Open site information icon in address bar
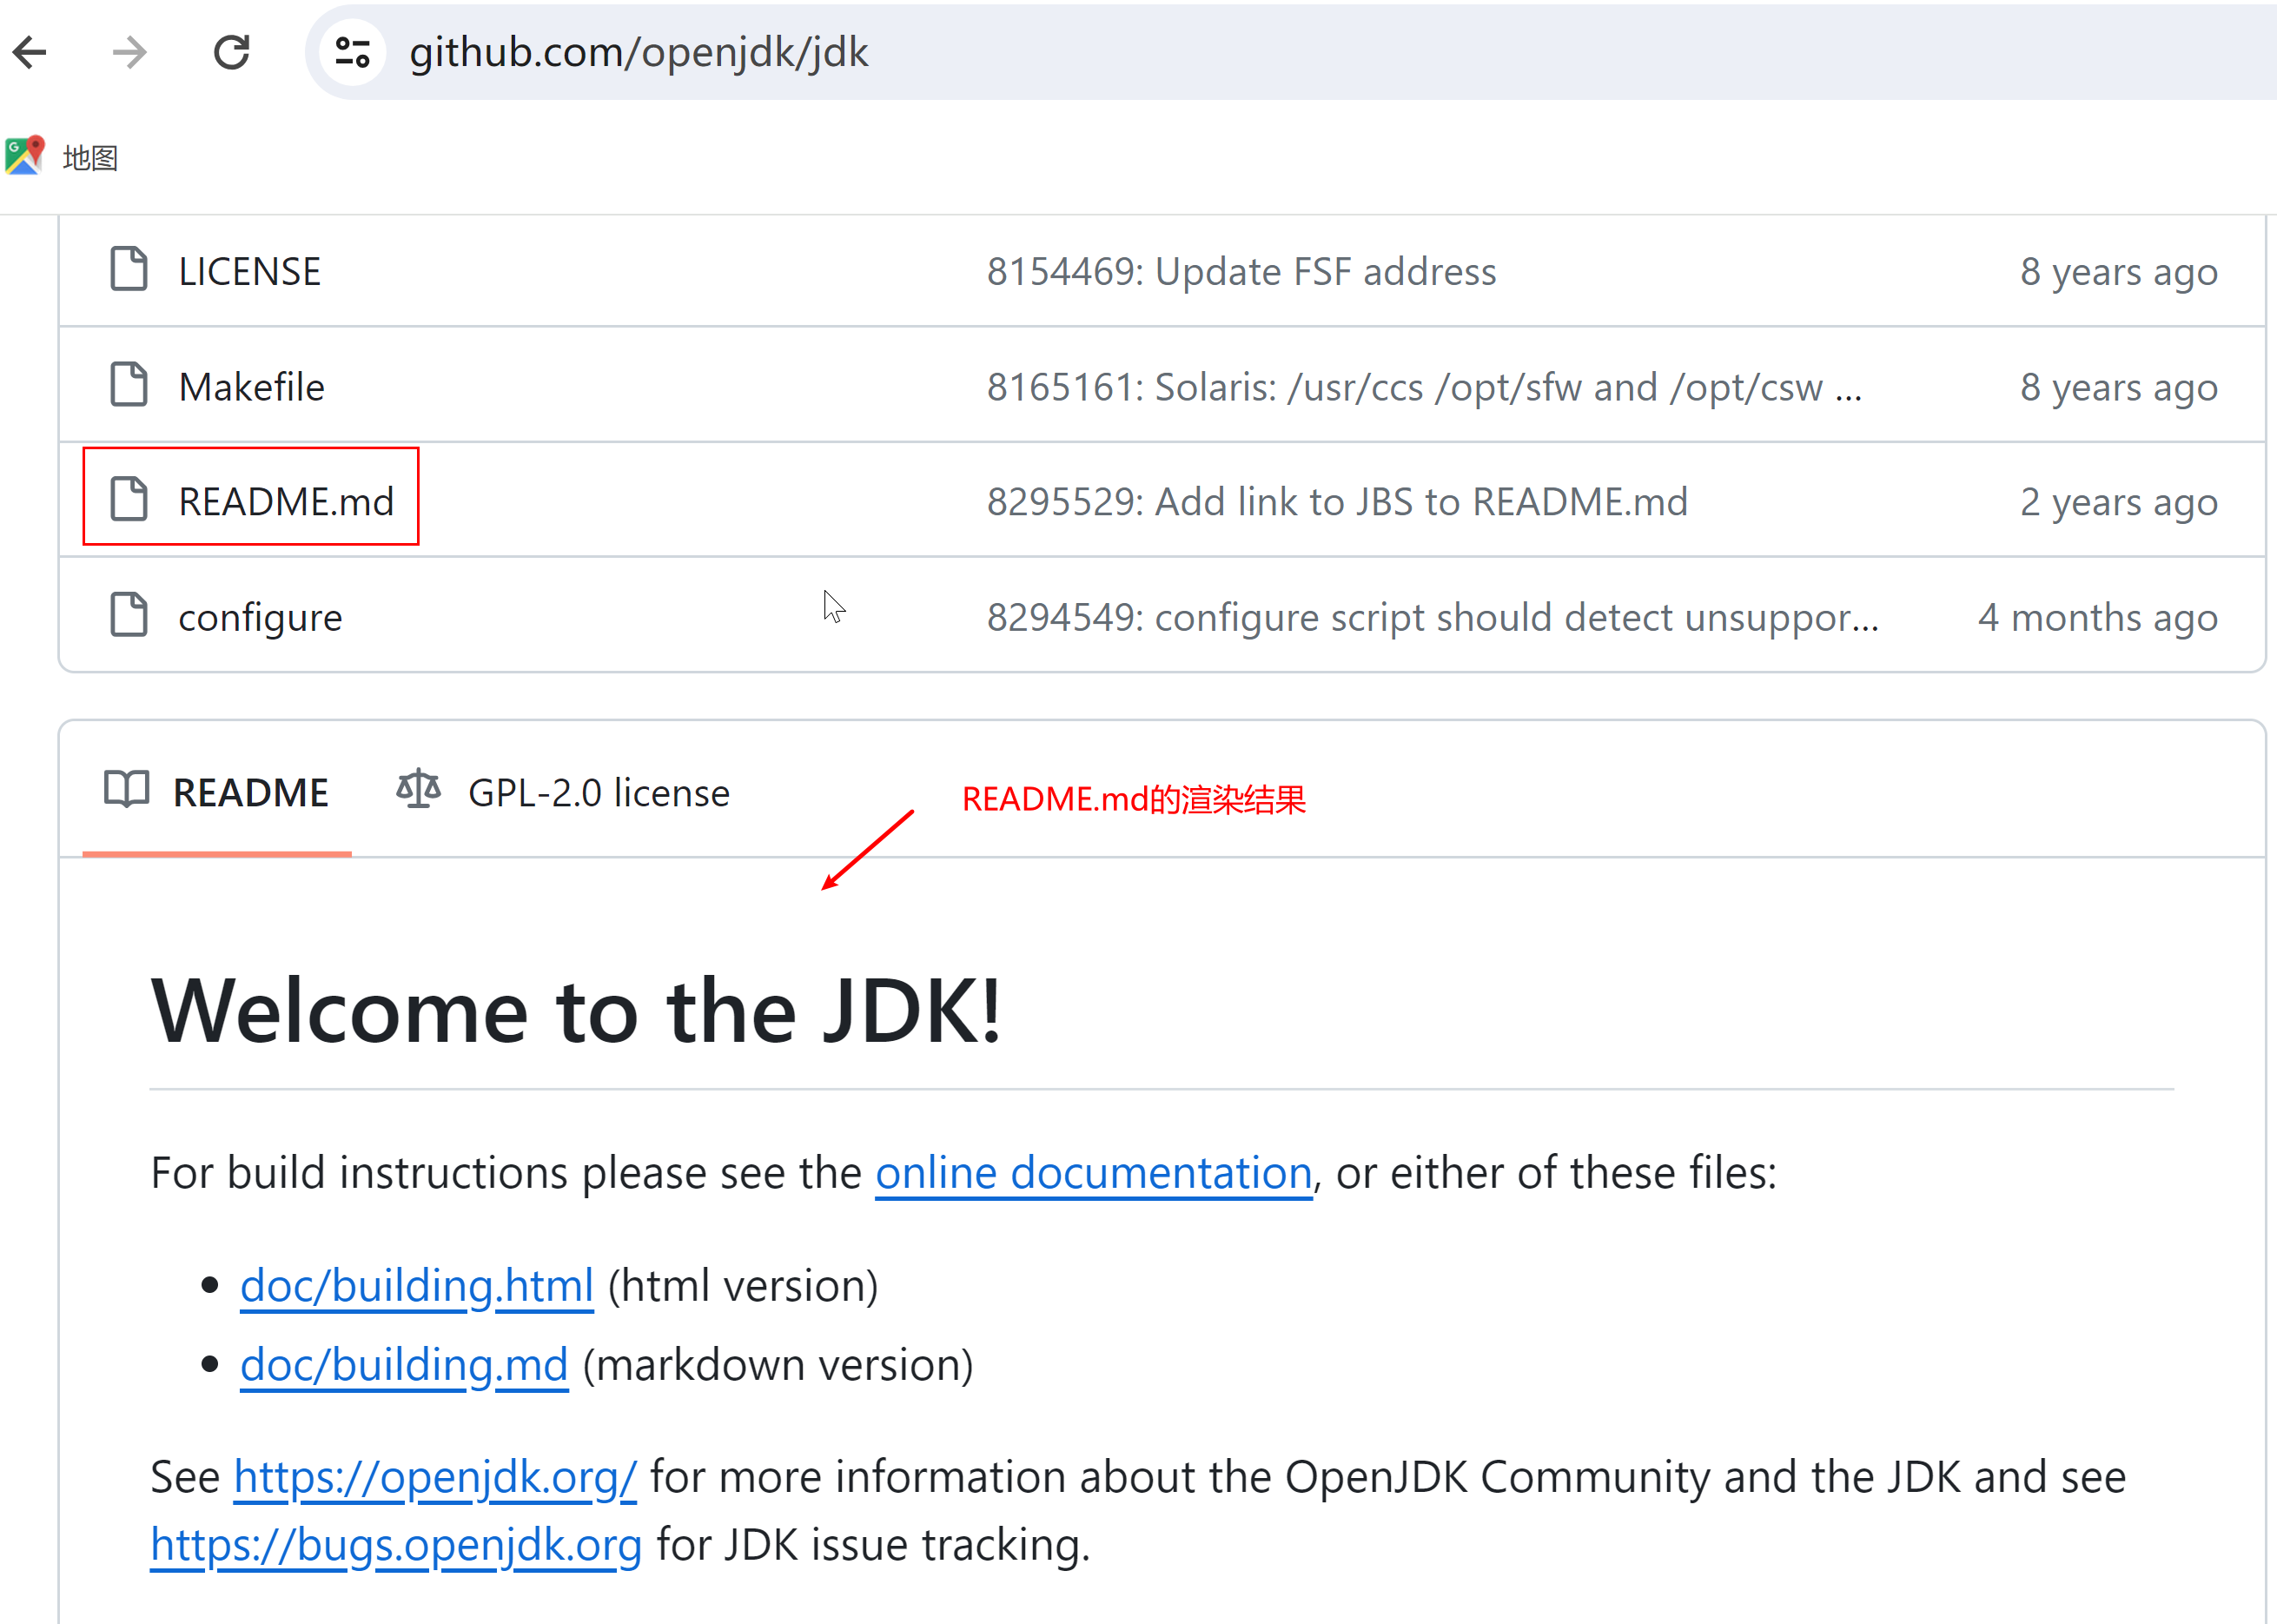 (352, 52)
